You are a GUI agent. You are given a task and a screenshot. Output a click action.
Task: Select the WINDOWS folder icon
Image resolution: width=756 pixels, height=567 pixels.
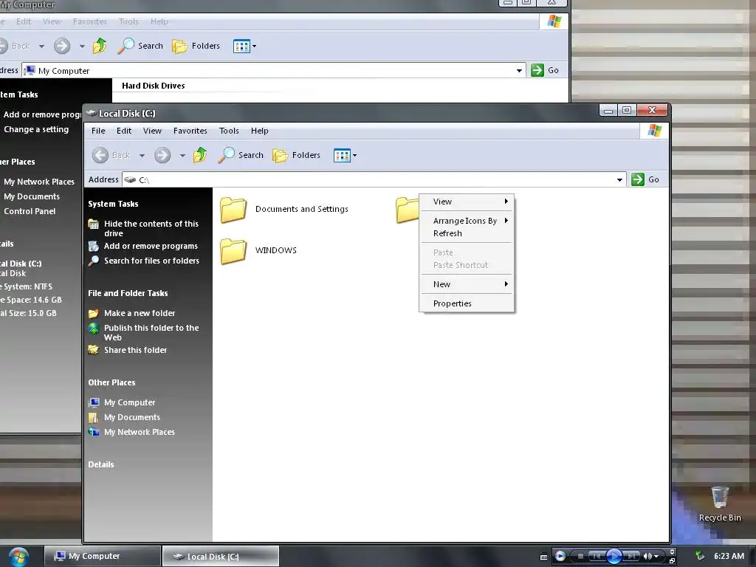click(233, 251)
